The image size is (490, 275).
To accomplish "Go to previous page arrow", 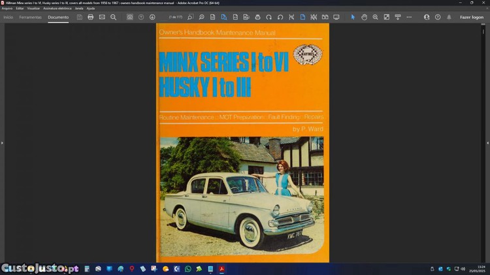I will (x=141, y=17).
